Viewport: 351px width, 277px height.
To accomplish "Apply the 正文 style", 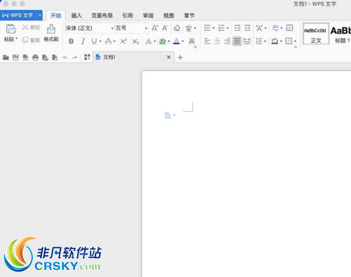I will click(x=316, y=34).
